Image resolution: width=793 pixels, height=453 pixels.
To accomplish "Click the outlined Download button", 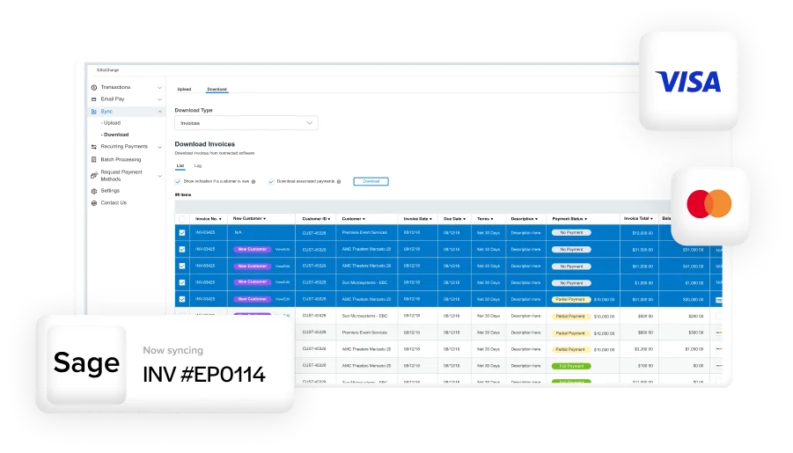I will point(371,181).
